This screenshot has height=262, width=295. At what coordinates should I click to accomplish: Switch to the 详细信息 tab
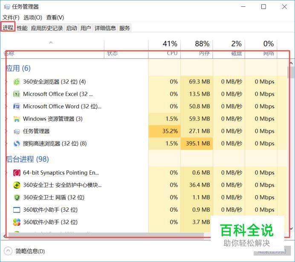point(105,28)
